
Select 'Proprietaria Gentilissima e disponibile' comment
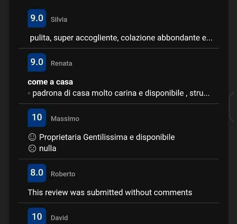pyautogui.click(x=107, y=137)
